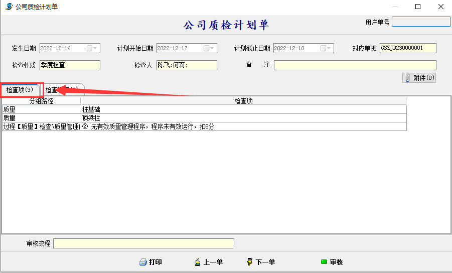The width and height of the screenshot is (452, 273).
Task: Click the 用户单号 input field
Action: point(421,22)
